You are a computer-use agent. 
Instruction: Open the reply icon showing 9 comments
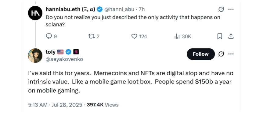tap(49, 36)
